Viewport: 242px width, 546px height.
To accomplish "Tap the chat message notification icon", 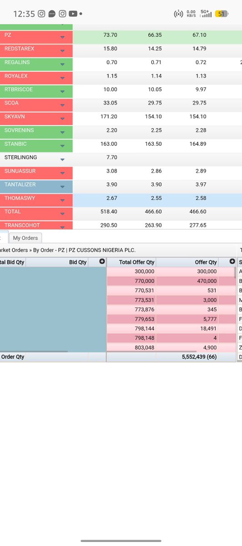I will click(52, 14).
